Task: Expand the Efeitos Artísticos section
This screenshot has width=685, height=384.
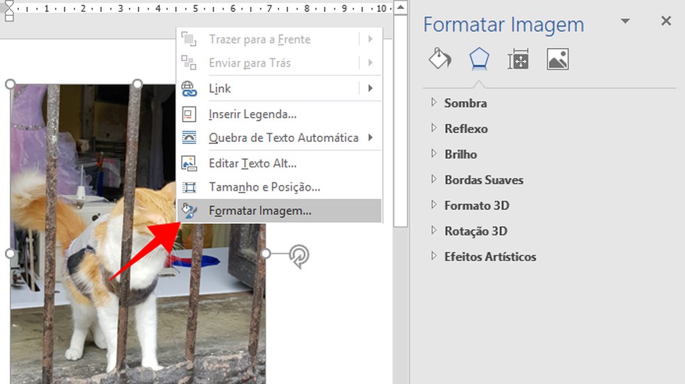Action: [489, 257]
